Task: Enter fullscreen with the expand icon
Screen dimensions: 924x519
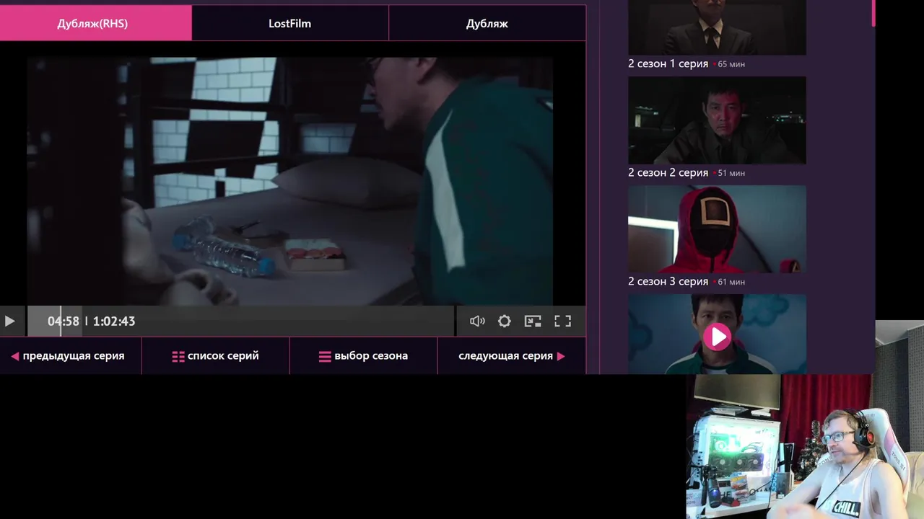Action: click(562, 321)
